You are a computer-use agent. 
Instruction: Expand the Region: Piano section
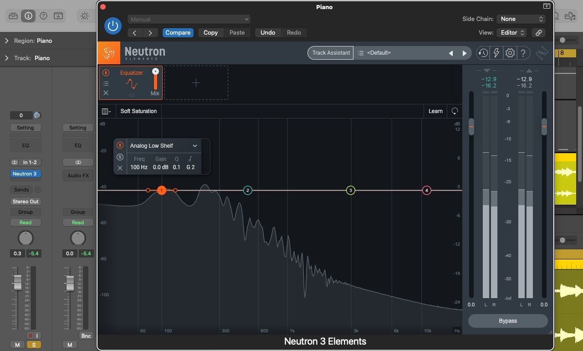(x=6, y=41)
